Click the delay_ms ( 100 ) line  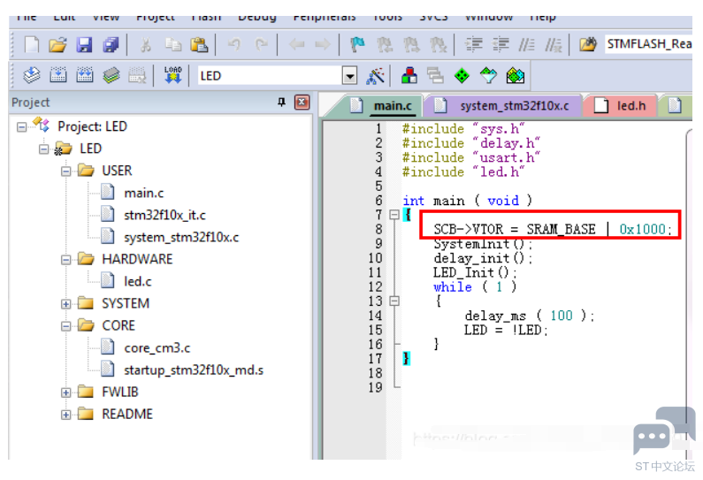pos(530,316)
